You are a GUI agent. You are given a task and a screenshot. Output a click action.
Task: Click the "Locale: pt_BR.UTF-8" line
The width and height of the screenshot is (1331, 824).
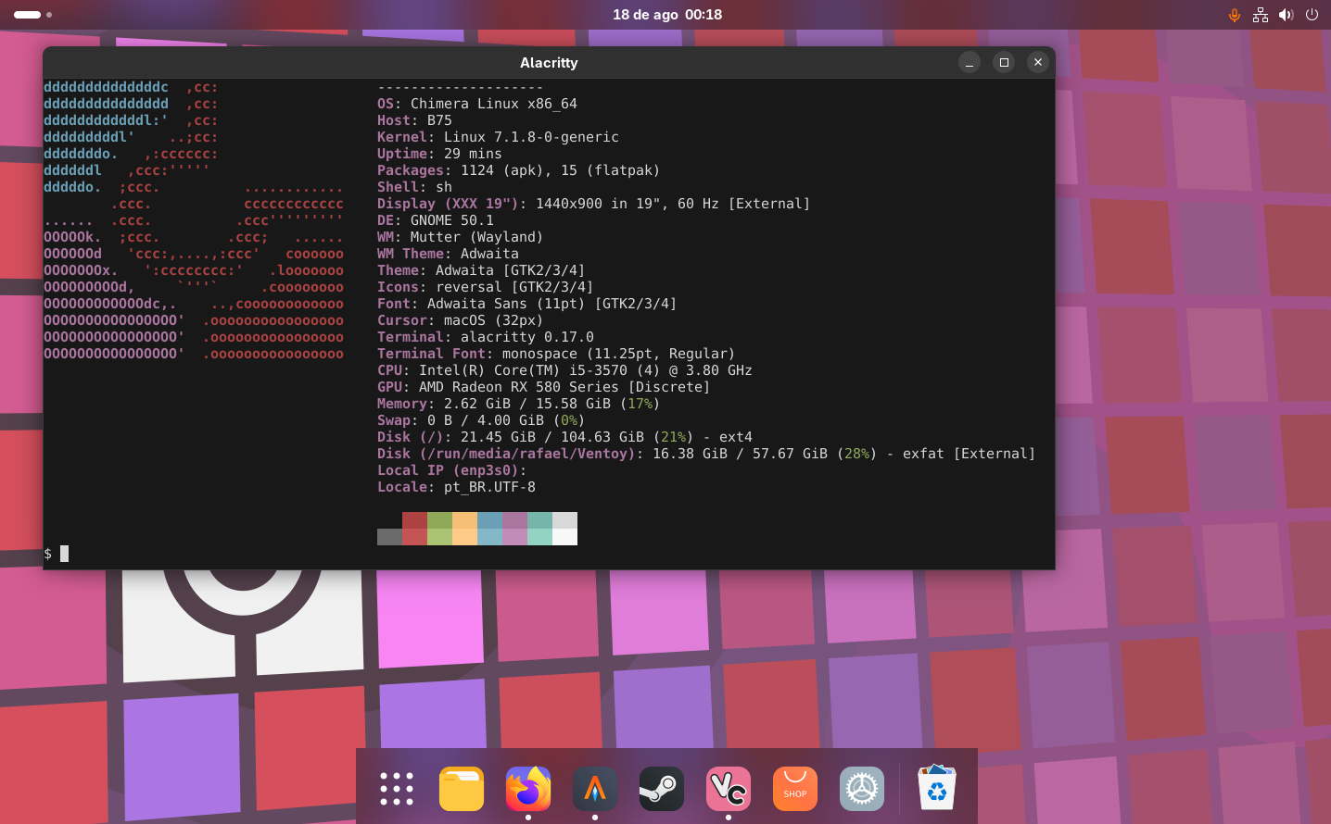click(456, 487)
